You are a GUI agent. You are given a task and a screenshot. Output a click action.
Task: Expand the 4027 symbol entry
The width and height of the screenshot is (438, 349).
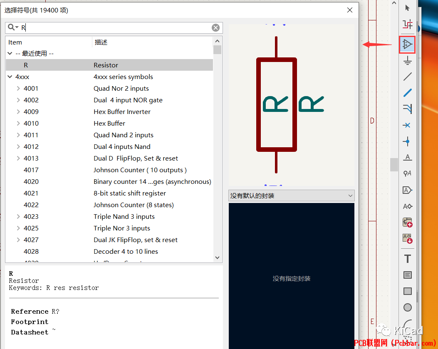(x=18, y=240)
